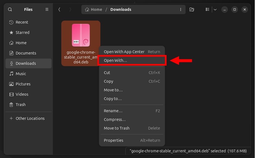
Task: Open the Recent sidebar label
Action: point(22,22)
